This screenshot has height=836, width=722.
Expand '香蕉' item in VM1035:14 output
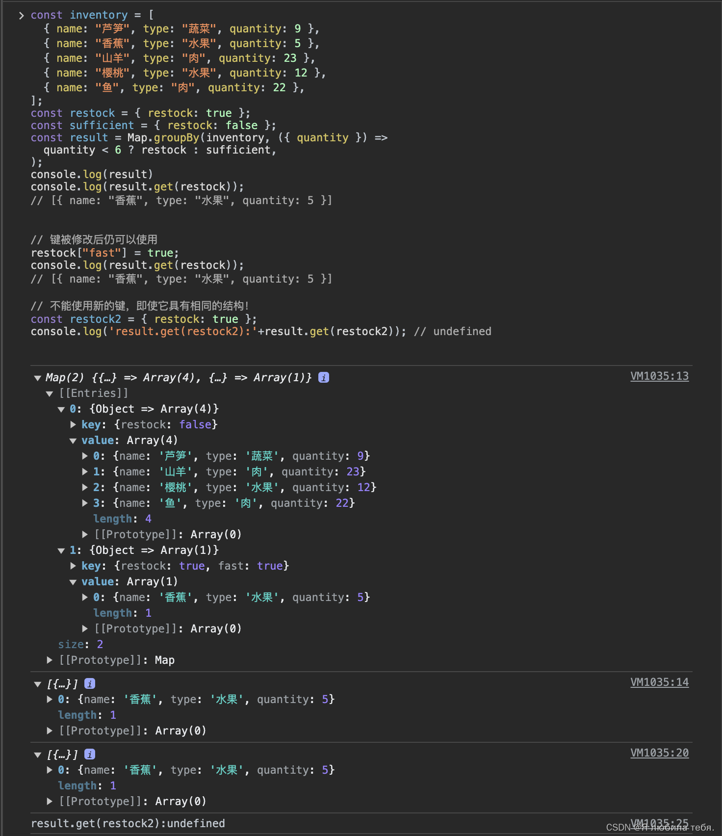(49, 699)
